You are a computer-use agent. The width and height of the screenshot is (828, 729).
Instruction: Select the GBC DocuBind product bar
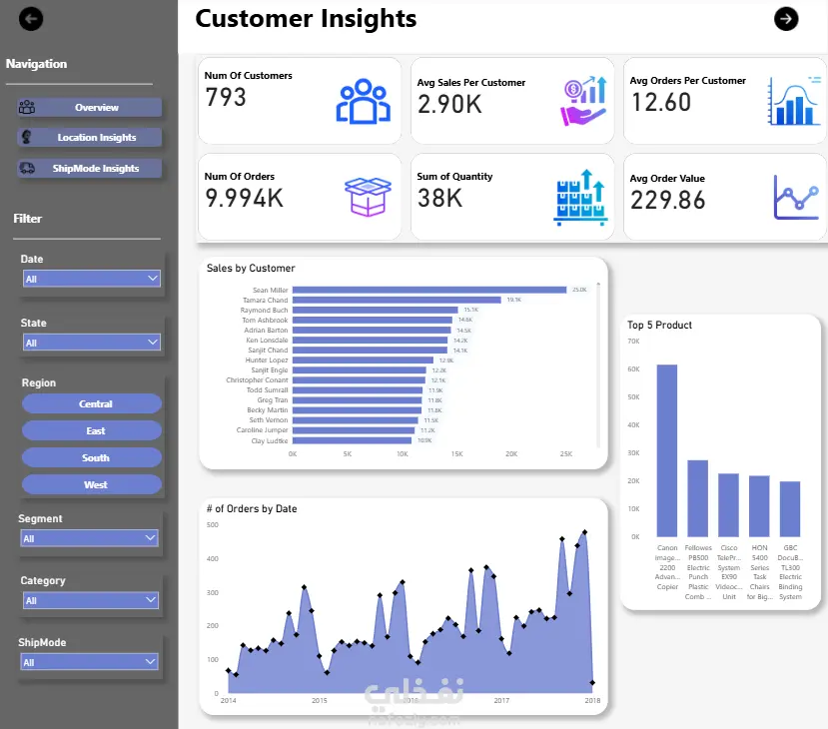[790, 509]
